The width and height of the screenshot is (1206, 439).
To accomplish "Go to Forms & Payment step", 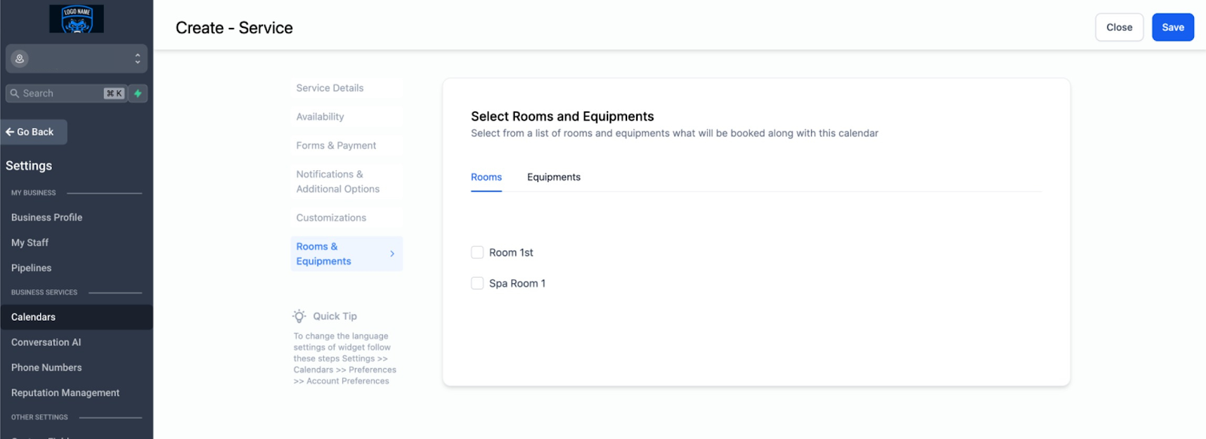I will (347, 145).
